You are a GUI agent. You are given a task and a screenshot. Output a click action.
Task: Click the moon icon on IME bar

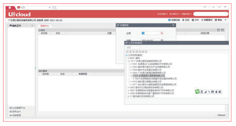tap(206, 92)
